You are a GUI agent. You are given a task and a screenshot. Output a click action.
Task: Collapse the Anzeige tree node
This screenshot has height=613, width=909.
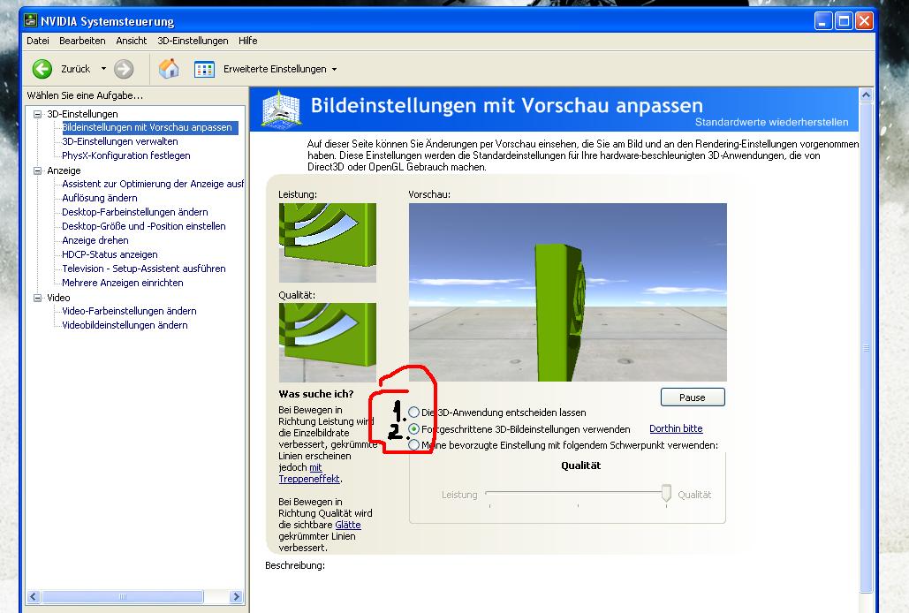38,170
